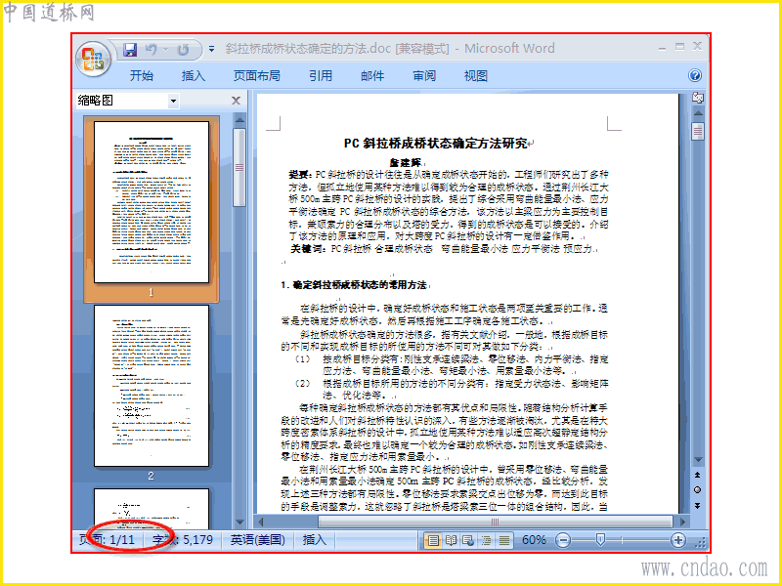
Task: Click the zoom in plus button
Action: (677, 540)
